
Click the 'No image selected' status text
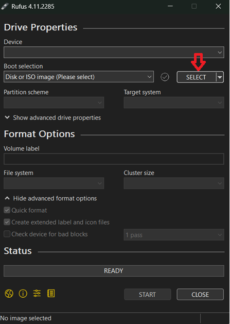click(26, 318)
